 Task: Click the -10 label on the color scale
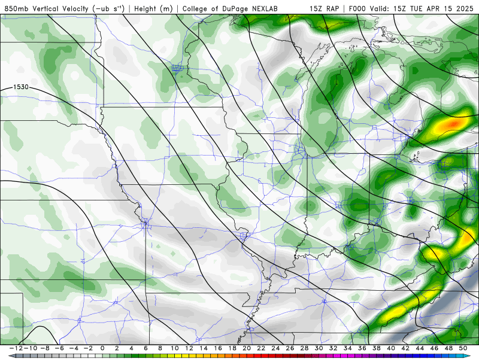click(x=31, y=348)
